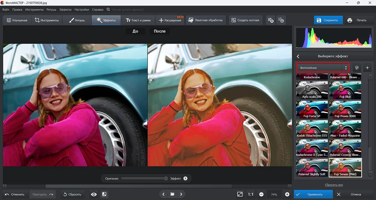The image size is (376, 200).
Task: Click the open folder icon
Action: 172,194
